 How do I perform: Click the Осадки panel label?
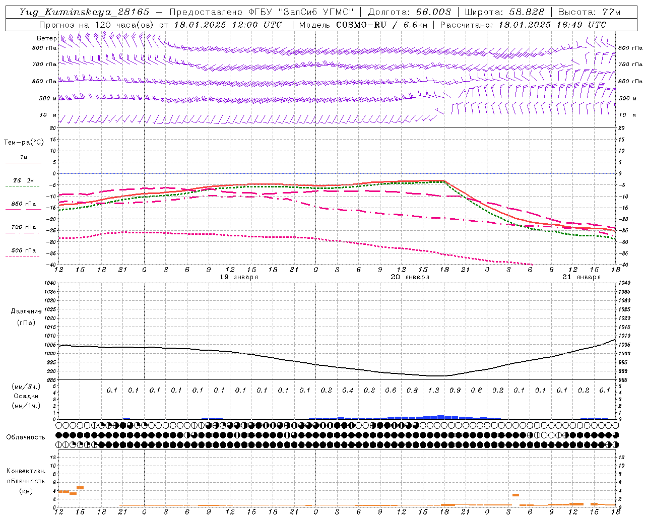coord(26,396)
